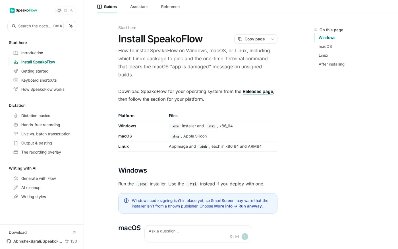The width and height of the screenshot is (398, 249).
Task: Switch to the Reference tab
Action: (170, 7)
